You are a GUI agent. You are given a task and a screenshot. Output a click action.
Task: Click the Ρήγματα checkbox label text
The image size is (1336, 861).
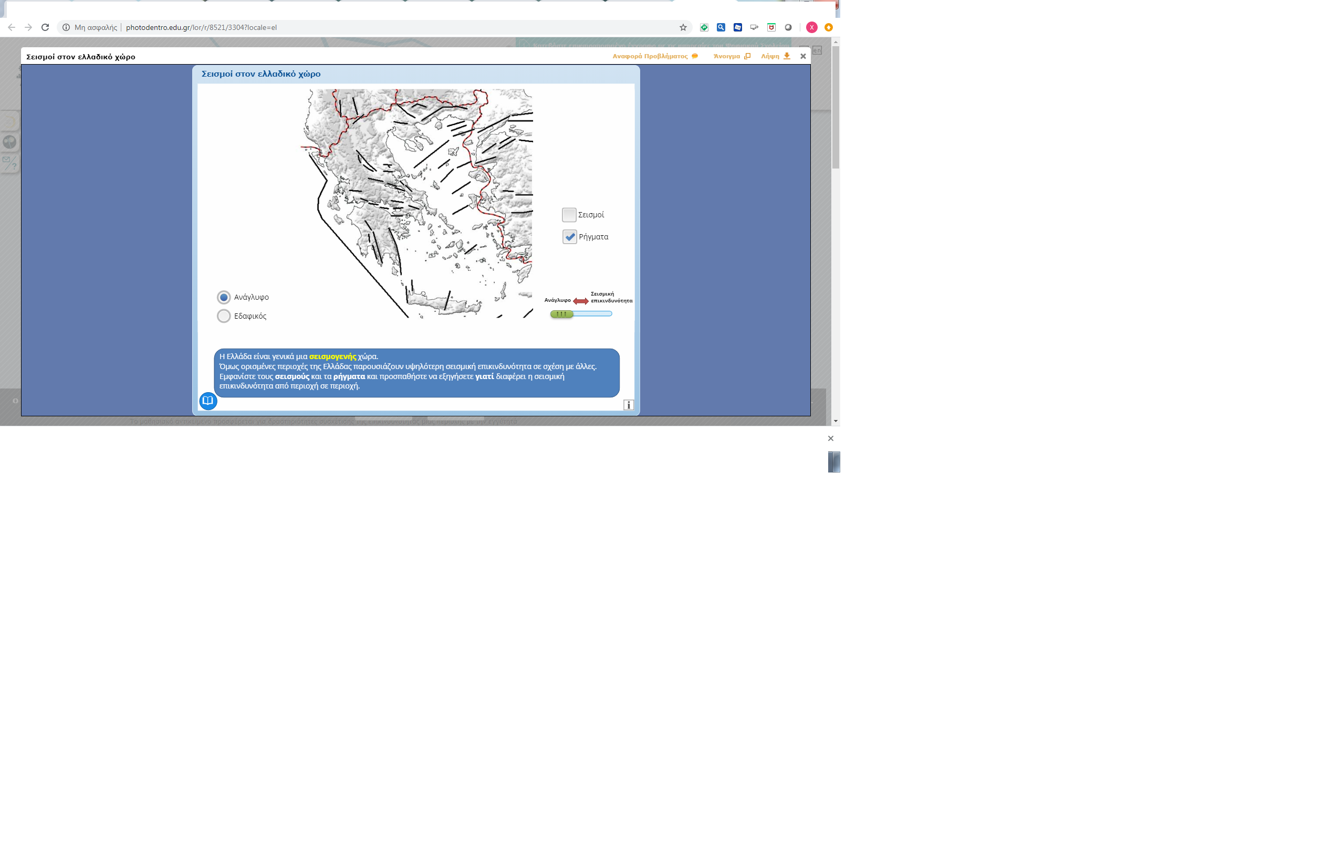tap(593, 237)
